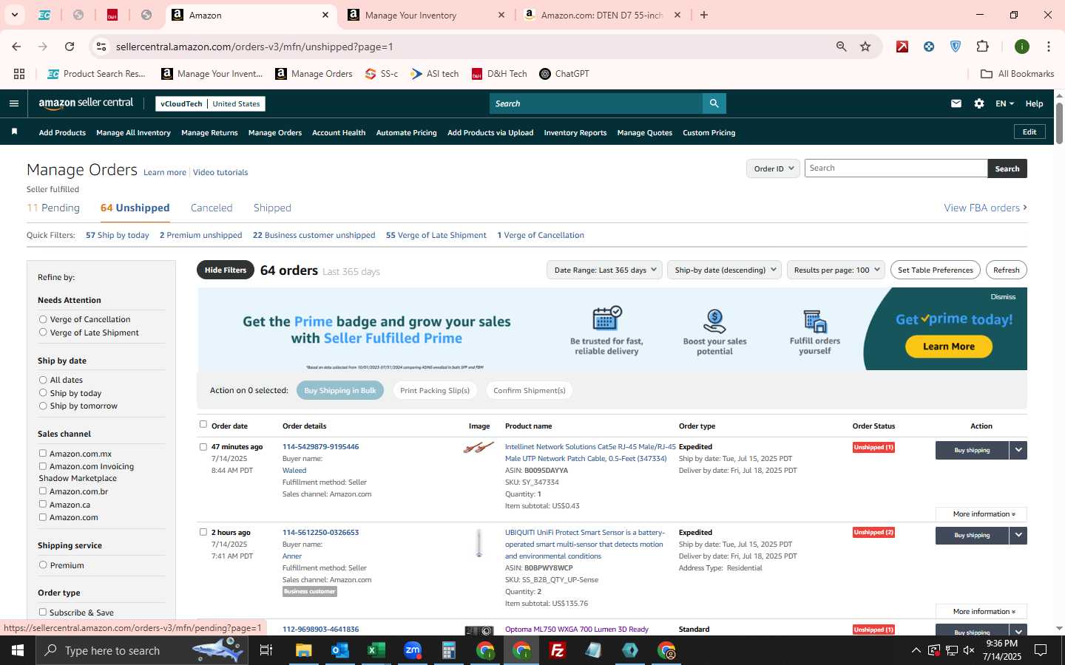The height and width of the screenshot is (665, 1065).
Task: Click Set Table Preferences button
Action: pos(936,270)
